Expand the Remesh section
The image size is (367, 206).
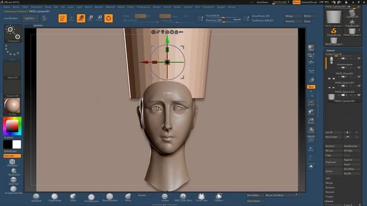[x=330, y=192]
